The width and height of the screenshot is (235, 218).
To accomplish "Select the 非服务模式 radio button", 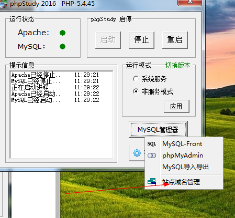I will [136, 91].
